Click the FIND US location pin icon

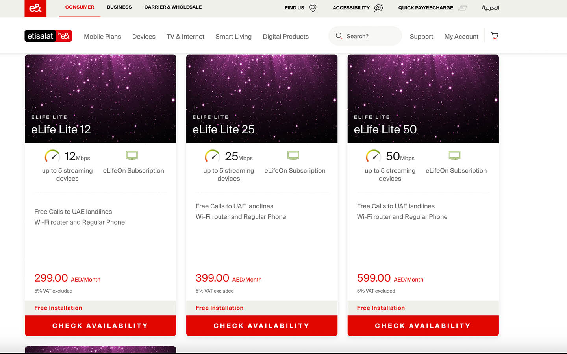click(x=313, y=7)
